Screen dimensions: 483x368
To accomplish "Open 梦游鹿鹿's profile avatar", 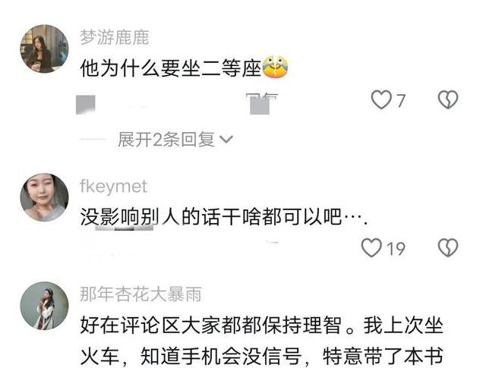I will (x=44, y=49).
